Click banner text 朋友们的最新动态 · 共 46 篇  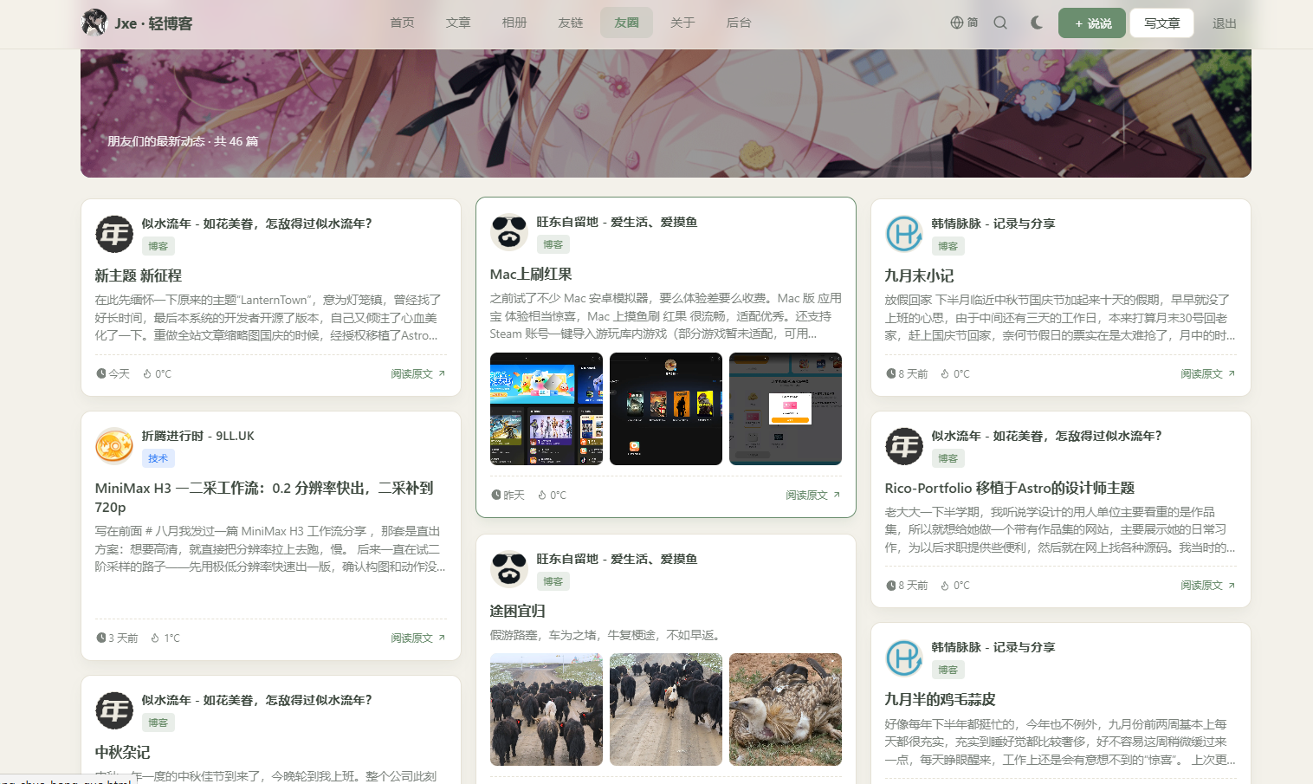(x=183, y=141)
